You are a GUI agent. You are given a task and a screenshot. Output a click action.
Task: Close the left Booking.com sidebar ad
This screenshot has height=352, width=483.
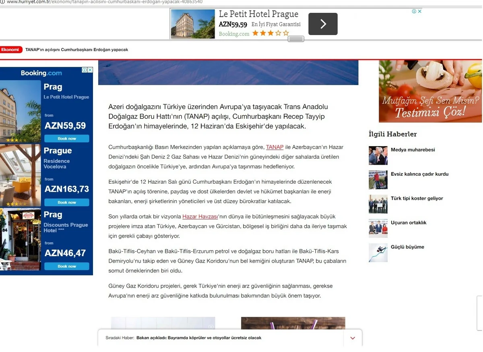pyautogui.click(x=90, y=70)
